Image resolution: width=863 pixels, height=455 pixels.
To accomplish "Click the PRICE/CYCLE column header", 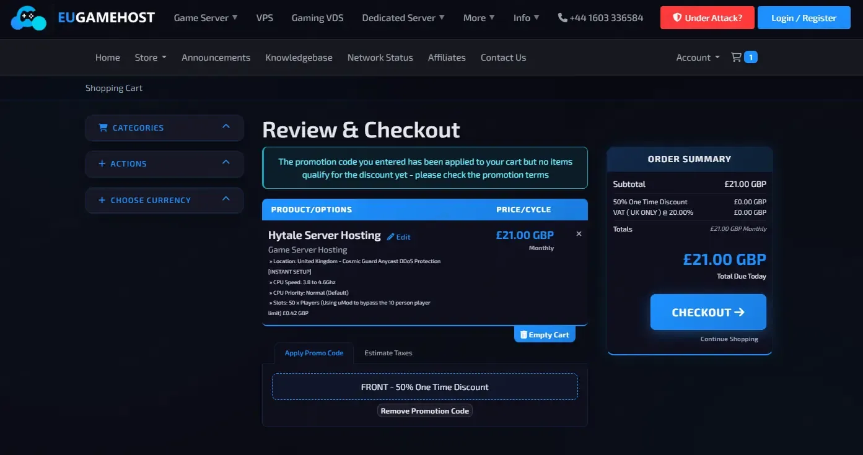I will (523, 210).
